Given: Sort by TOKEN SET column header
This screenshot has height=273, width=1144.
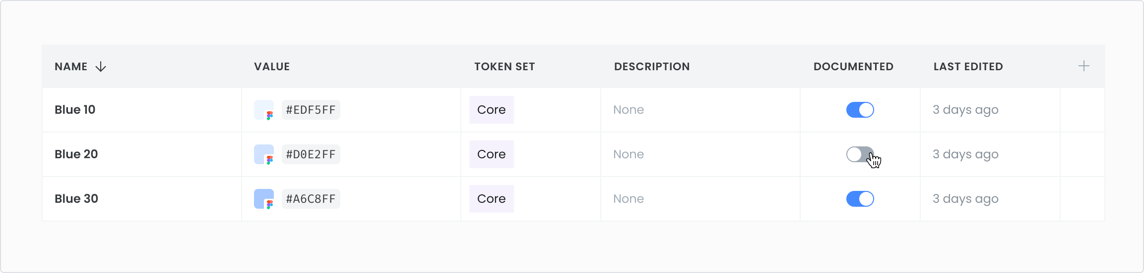Looking at the screenshot, I should [x=505, y=67].
